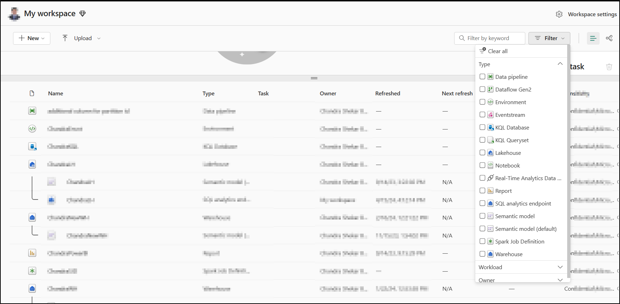620x304 pixels.
Task: Click the Report item icon in list
Action: (x=32, y=253)
